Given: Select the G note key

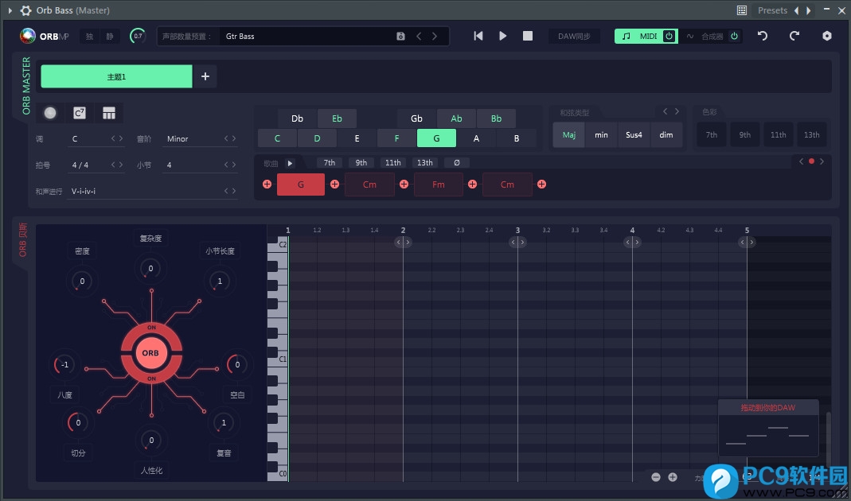Looking at the screenshot, I should point(436,138).
